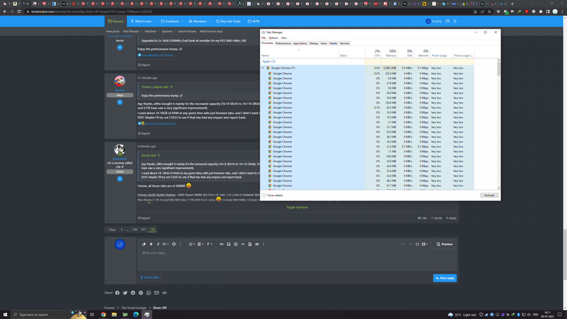Open Microsoft Edge from the taskbar

136,314
